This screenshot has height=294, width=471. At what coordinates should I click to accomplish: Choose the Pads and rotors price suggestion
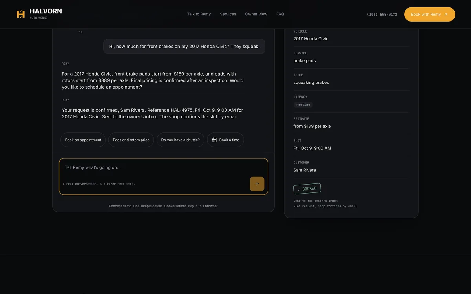click(x=131, y=140)
